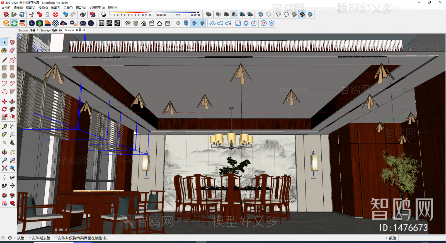Viewport: 446px width, 243px height.
Task: Select the 3D Text tool
Action: click(12, 143)
